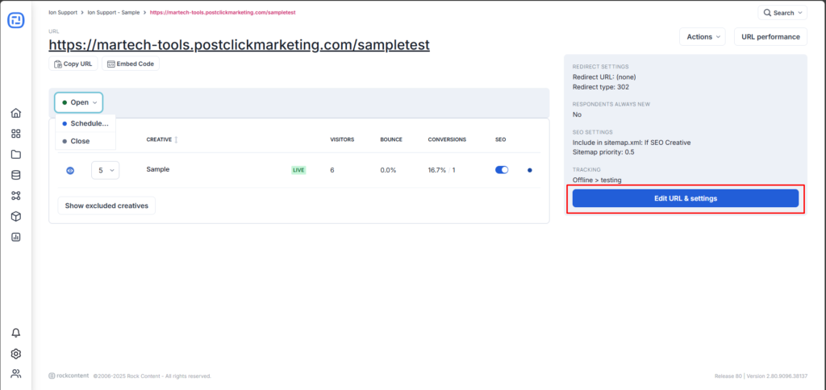Image resolution: width=826 pixels, height=390 pixels.
Task: Open the weight 5 dropdown for Sample
Action: (106, 171)
